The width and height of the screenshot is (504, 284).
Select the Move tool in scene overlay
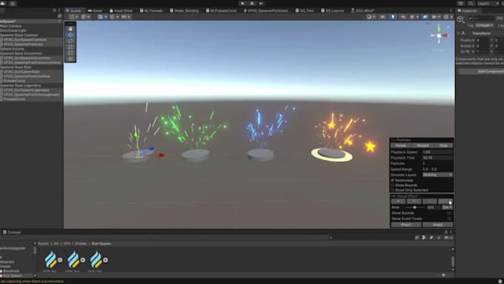coord(70,35)
